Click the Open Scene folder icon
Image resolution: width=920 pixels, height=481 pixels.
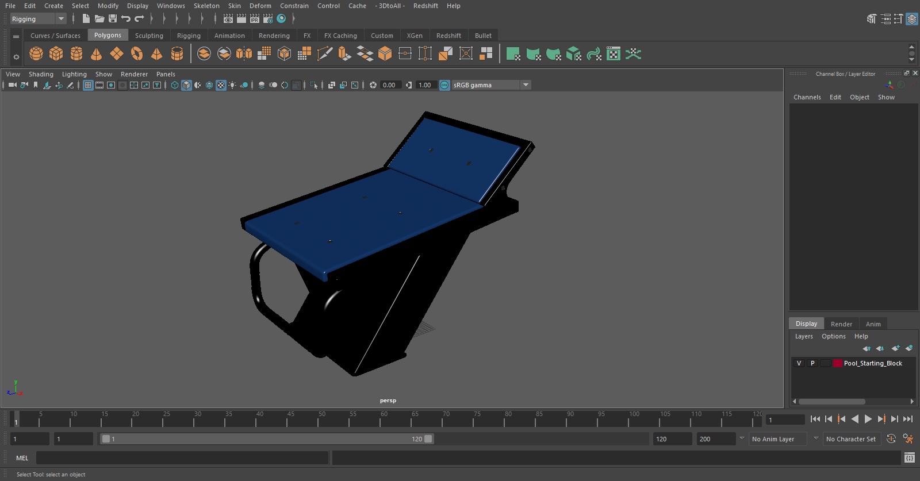click(x=99, y=19)
